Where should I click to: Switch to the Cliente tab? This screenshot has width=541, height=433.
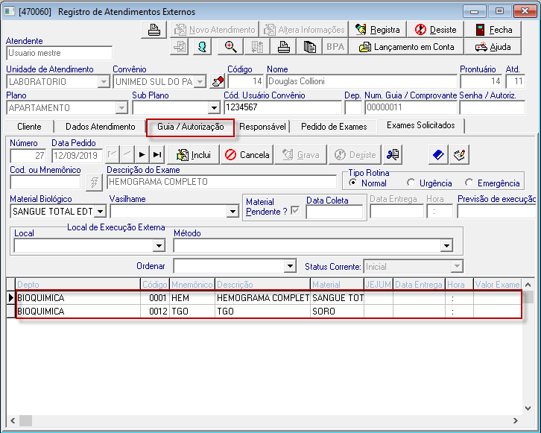point(29,127)
